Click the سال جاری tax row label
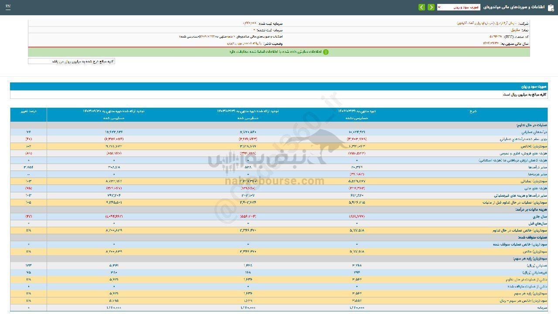Image resolution: width=558 pixels, height=314 pixels. tap(540, 216)
